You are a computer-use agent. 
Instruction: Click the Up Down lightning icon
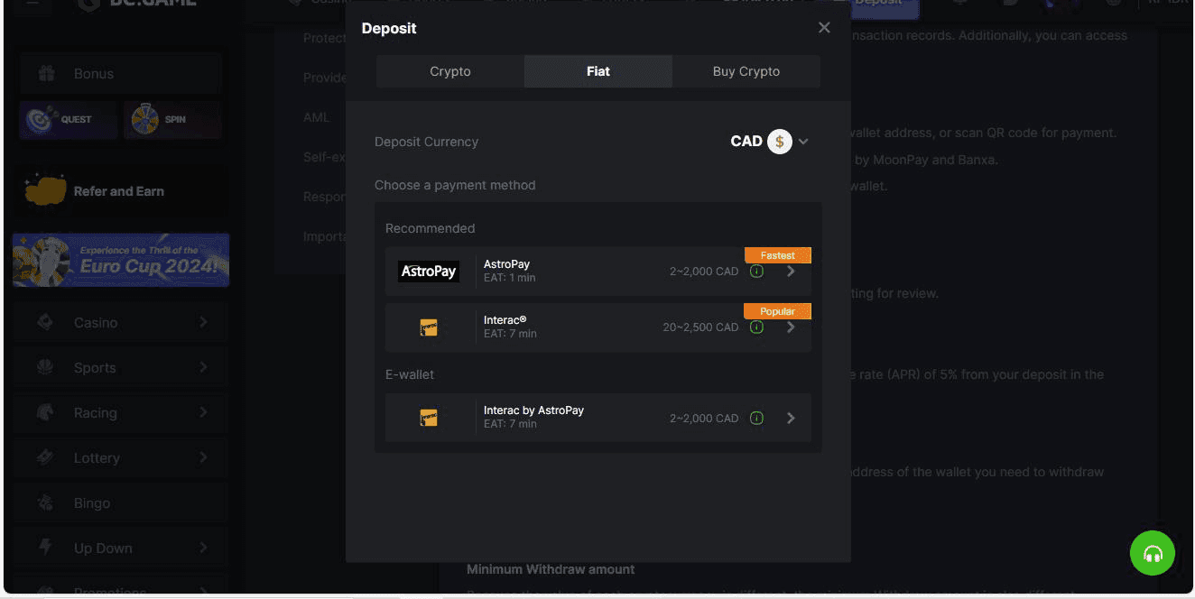point(45,548)
